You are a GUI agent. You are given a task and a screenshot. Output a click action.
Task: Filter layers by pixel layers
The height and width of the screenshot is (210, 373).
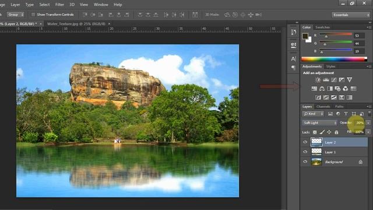coord(330,114)
